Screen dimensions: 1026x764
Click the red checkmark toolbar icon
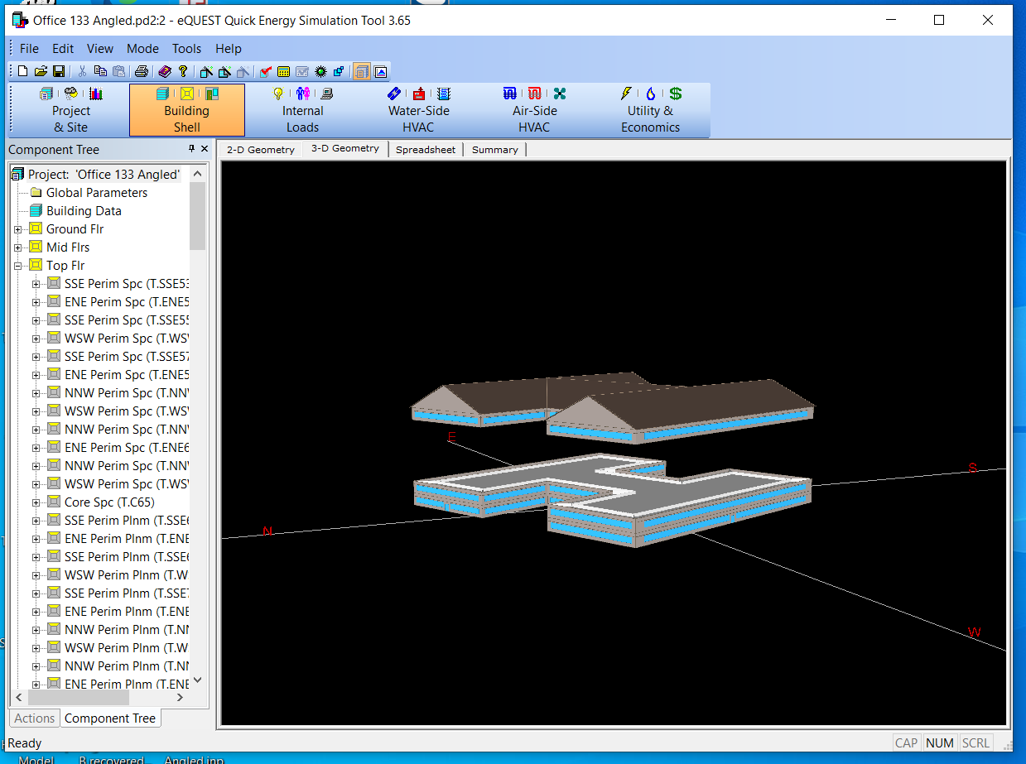[265, 72]
